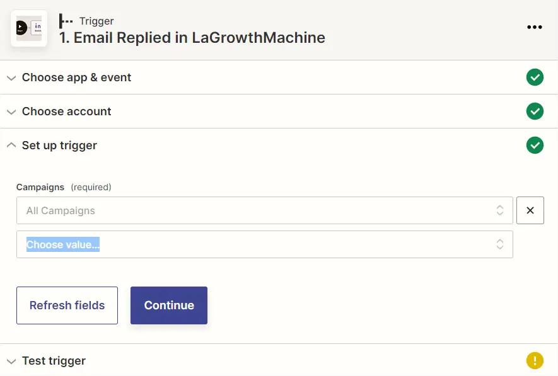The height and width of the screenshot is (376, 558).
Task: Click the yellow warning icon on Test trigger
Action: click(535, 360)
